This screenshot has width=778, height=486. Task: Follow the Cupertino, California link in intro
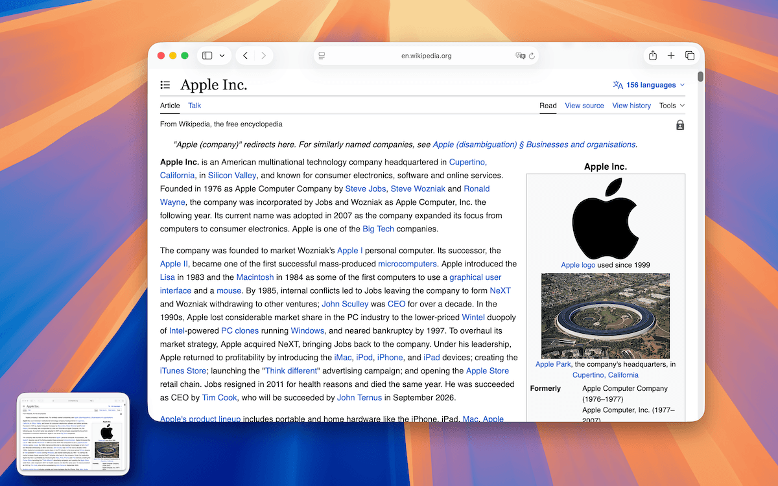(x=467, y=162)
